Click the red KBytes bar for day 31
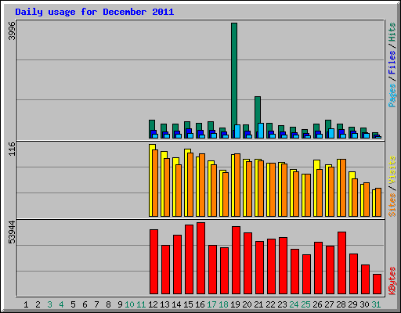401x313 pixels. [x=378, y=284]
